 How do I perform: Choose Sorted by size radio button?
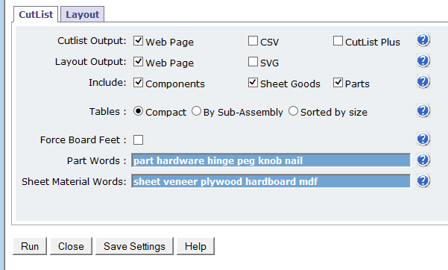(x=293, y=111)
